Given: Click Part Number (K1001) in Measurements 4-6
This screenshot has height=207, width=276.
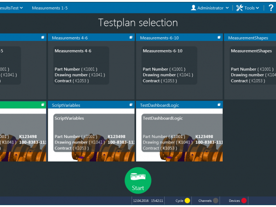Looking at the screenshot, I should (x=76, y=69).
